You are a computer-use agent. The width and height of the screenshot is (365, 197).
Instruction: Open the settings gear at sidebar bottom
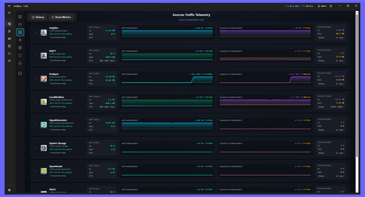pos(9,190)
